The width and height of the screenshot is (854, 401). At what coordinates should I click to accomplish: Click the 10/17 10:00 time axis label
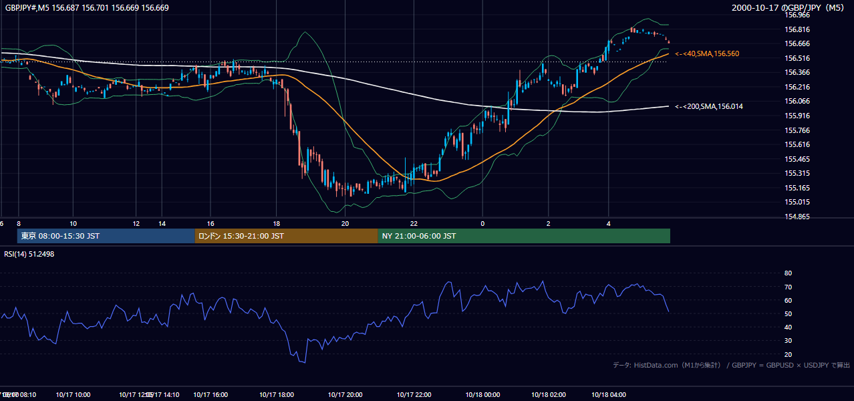pyautogui.click(x=73, y=395)
